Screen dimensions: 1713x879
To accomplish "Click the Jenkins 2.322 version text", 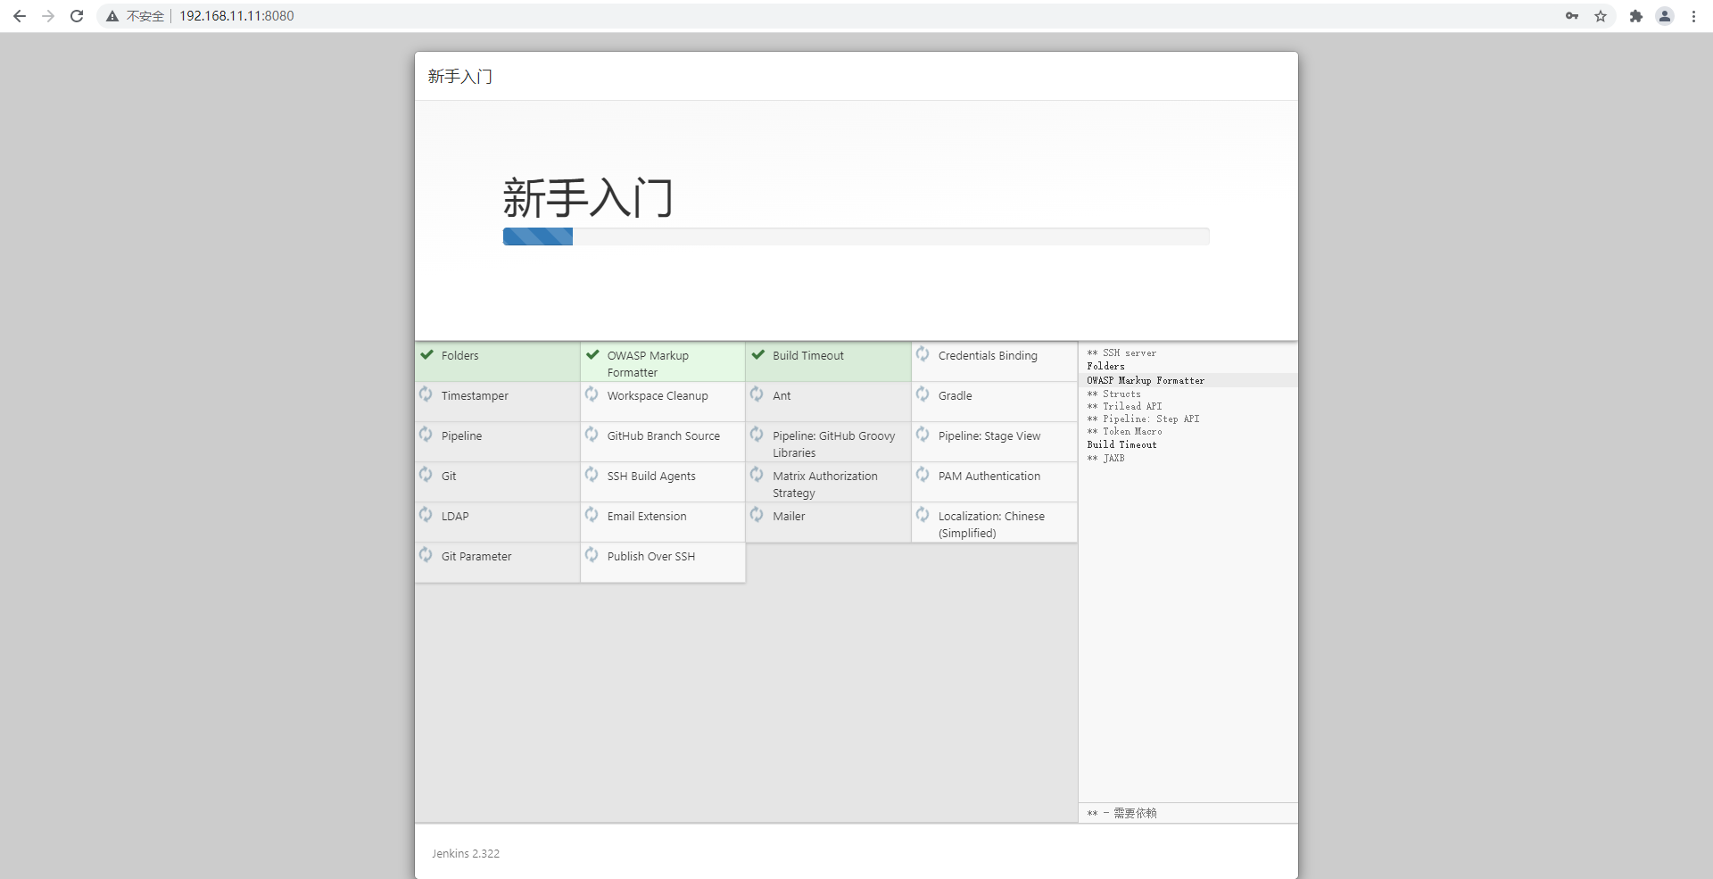I will pyautogui.click(x=466, y=854).
